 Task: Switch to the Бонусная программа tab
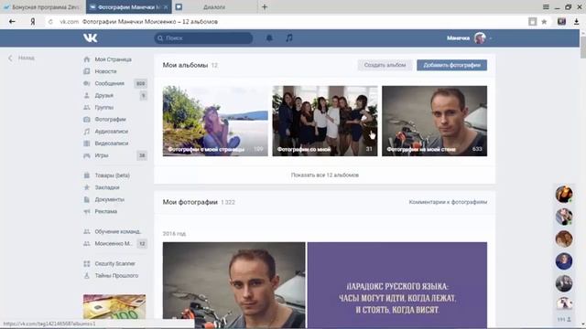[x=43, y=6]
